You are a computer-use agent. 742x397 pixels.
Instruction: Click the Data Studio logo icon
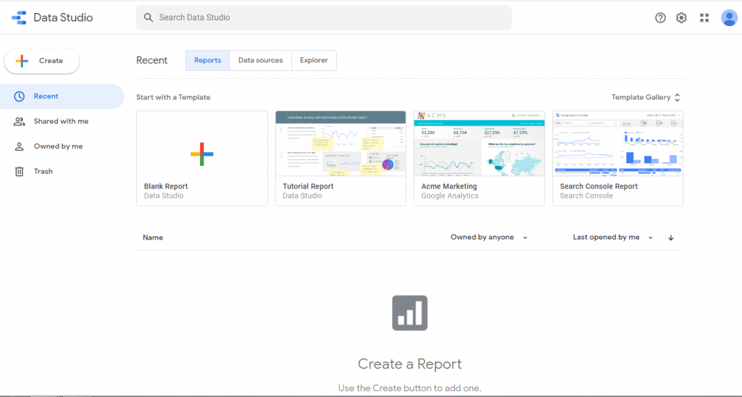19,17
